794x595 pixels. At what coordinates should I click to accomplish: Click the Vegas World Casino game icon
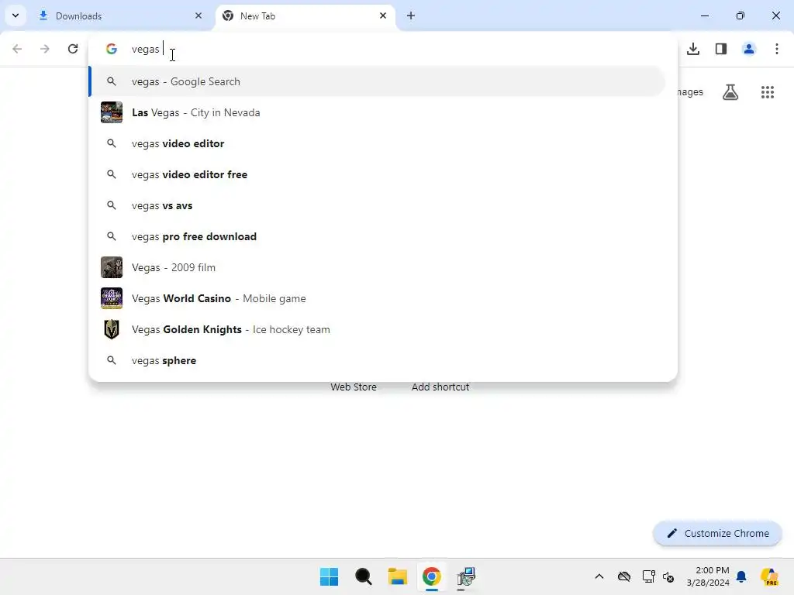coord(112,298)
